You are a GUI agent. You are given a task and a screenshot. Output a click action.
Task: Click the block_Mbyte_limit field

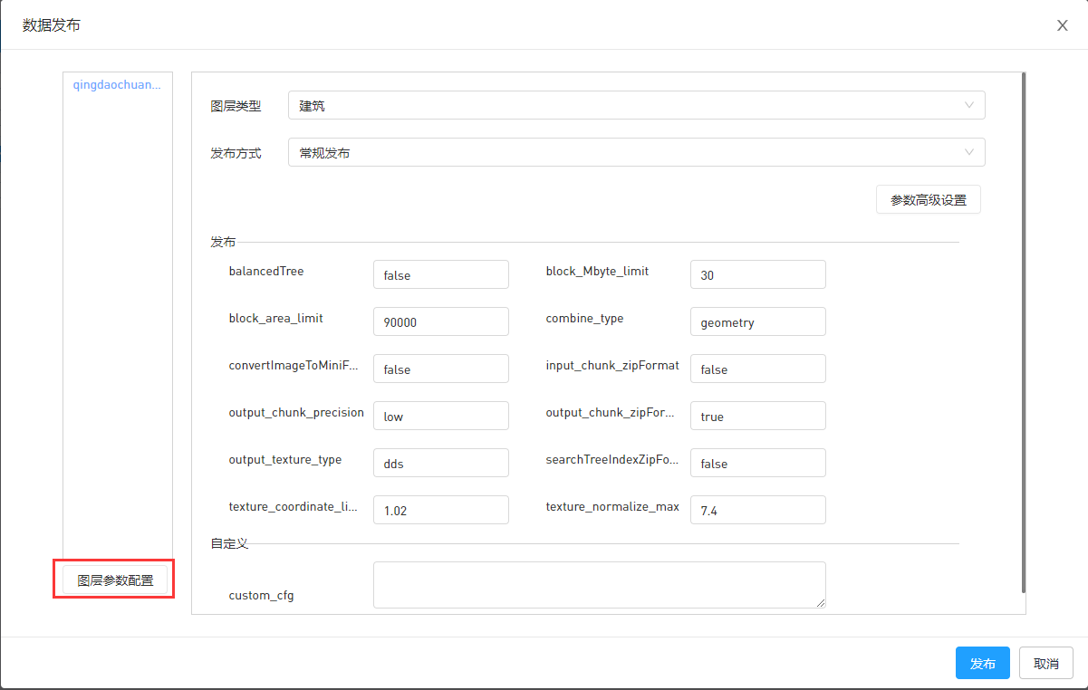pyautogui.click(x=757, y=274)
